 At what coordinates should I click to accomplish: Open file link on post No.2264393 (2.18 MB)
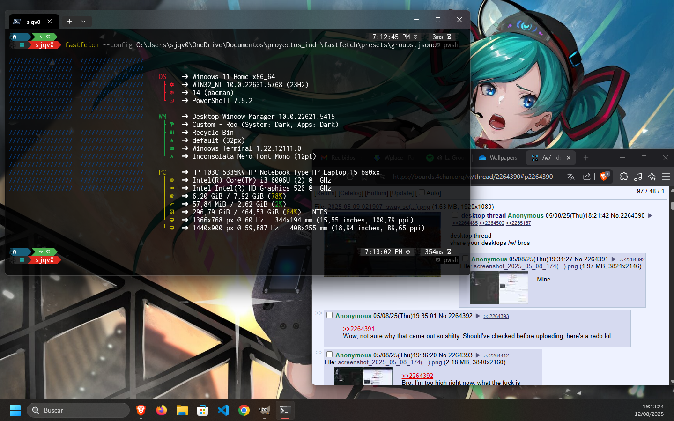click(390, 362)
